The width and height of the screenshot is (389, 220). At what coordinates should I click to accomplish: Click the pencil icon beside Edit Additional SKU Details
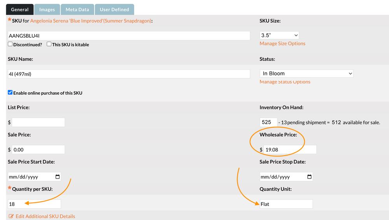pyautogui.click(x=11, y=216)
